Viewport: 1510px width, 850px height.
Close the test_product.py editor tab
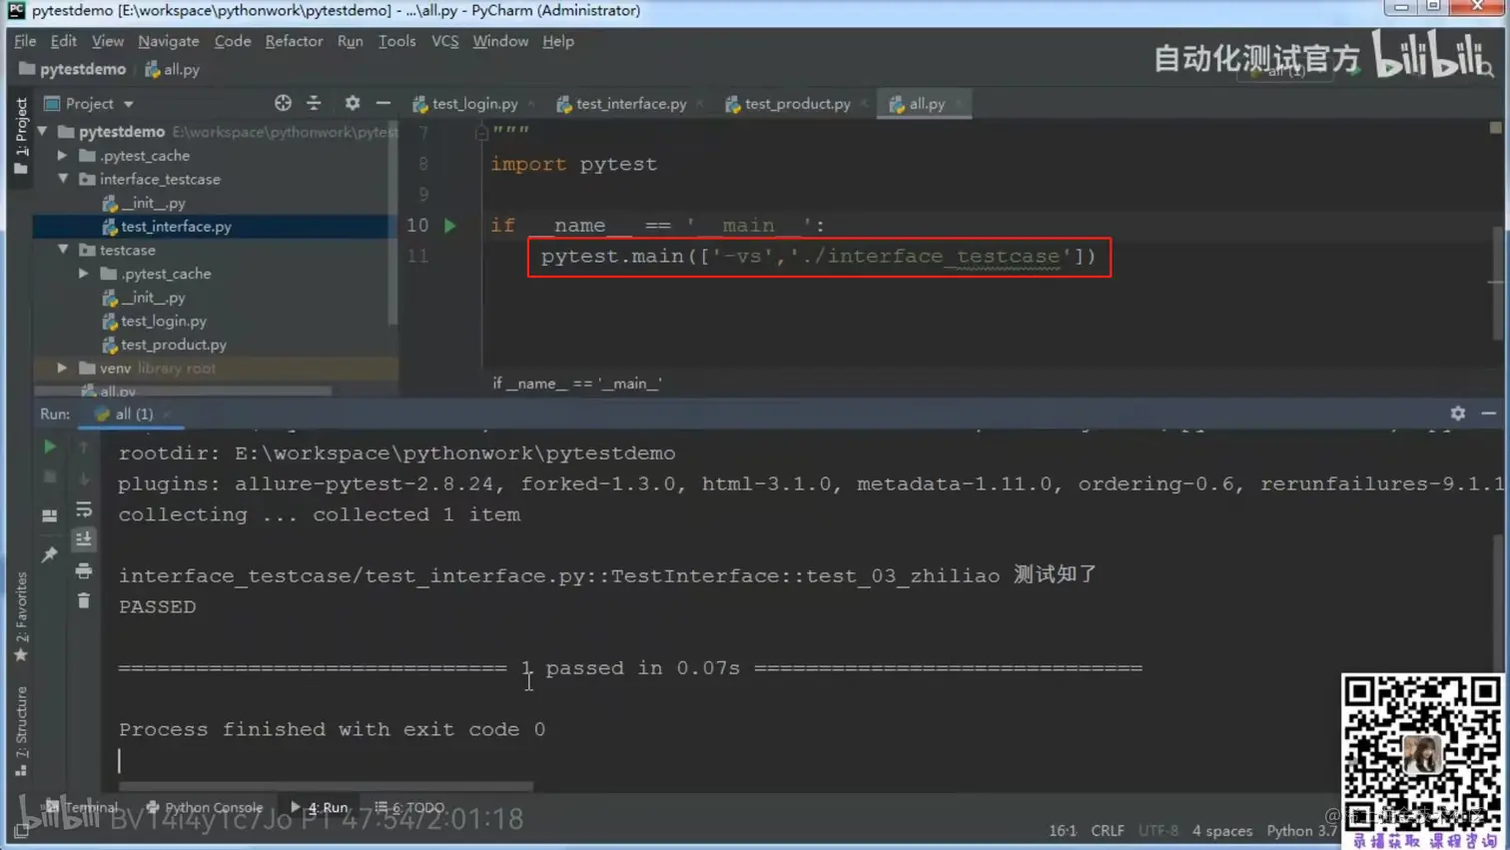(x=864, y=104)
